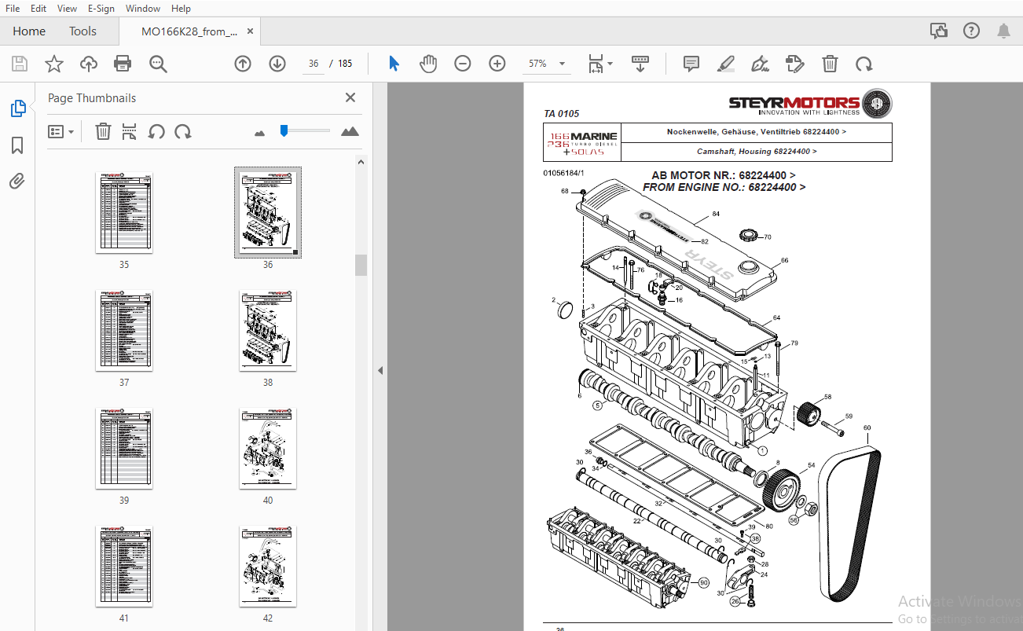Click the Edit page stamp icon
Image resolution: width=1023 pixels, height=631 pixels.
(795, 64)
